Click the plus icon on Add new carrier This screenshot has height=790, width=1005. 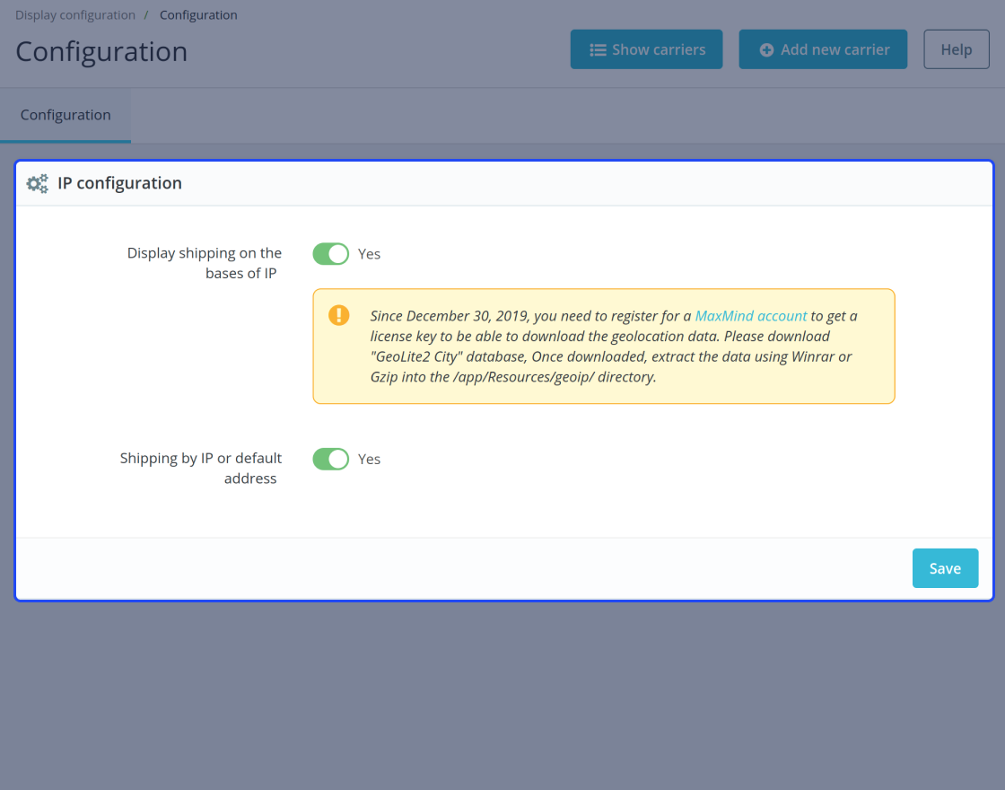pos(766,50)
